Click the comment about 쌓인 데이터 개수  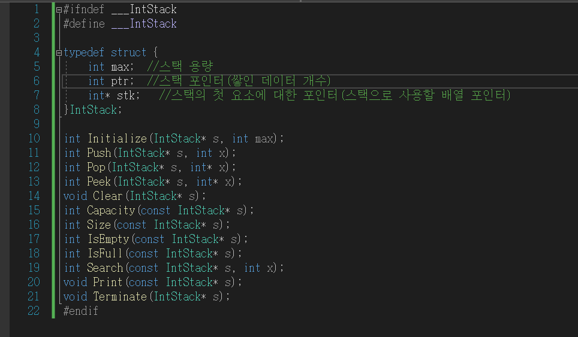click(239, 81)
